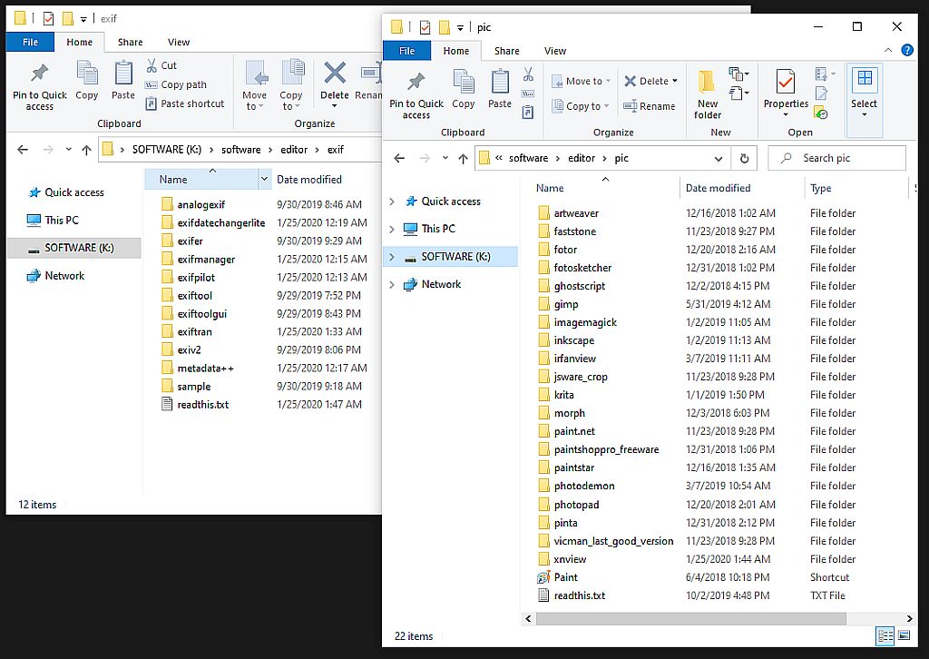Switch pic window to details view icon
Image resolution: width=929 pixels, height=659 pixels.
click(x=885, y=636)
